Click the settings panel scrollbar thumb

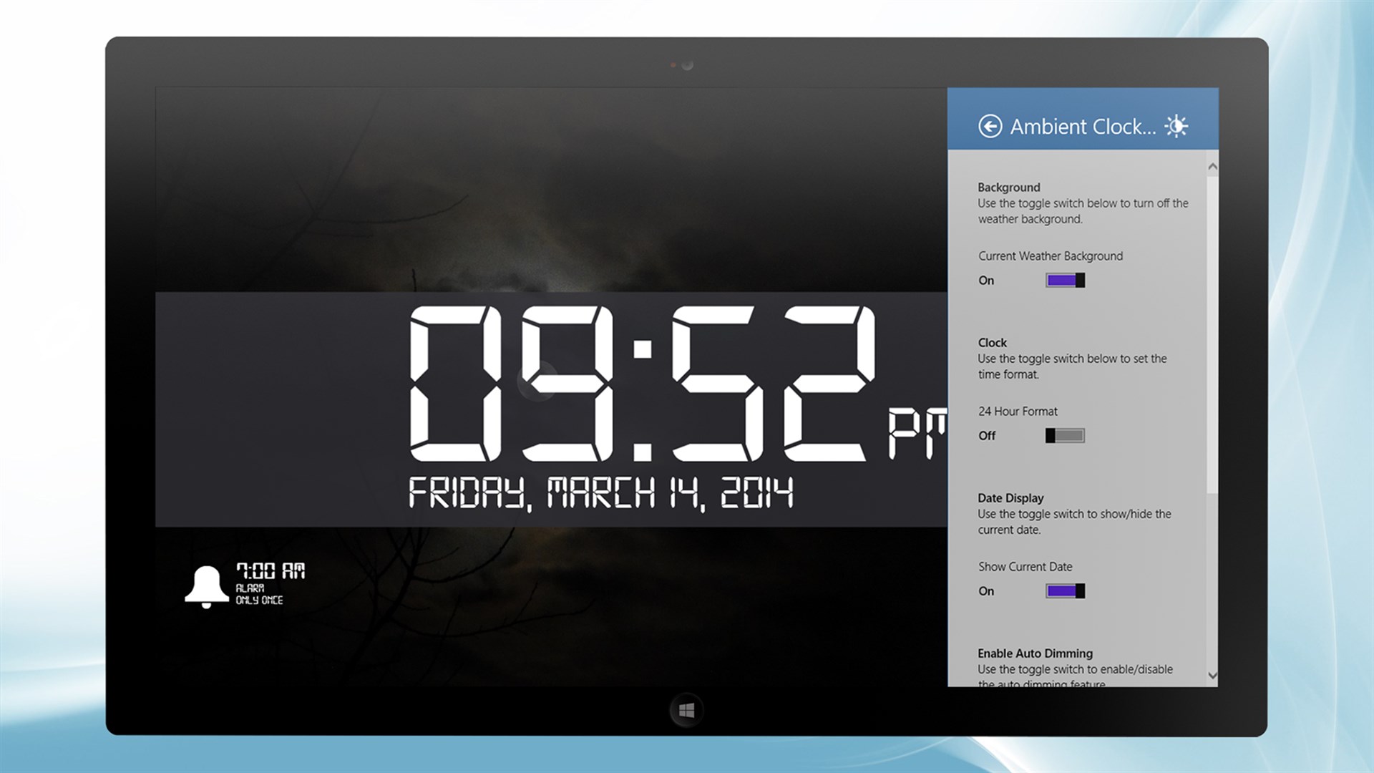click(x=1212, y=334)
